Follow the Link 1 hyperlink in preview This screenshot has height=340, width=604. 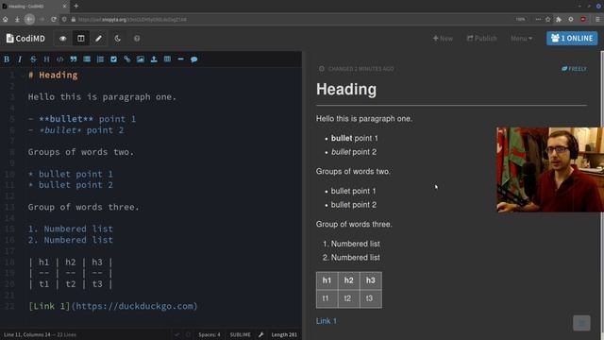[x=327, y=321]
